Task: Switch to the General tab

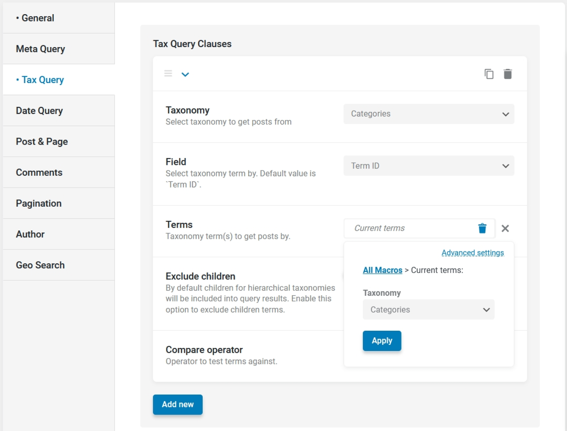Action: tap(59, 18)
